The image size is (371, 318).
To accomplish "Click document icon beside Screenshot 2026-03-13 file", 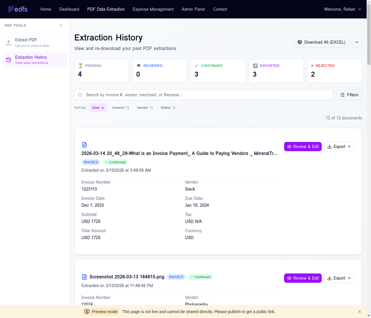I will (x=84, y=277).
